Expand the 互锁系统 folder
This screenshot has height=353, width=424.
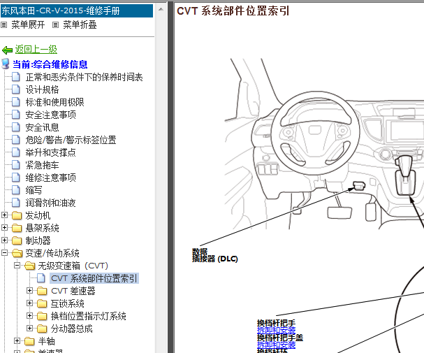[x=29, y=303]
